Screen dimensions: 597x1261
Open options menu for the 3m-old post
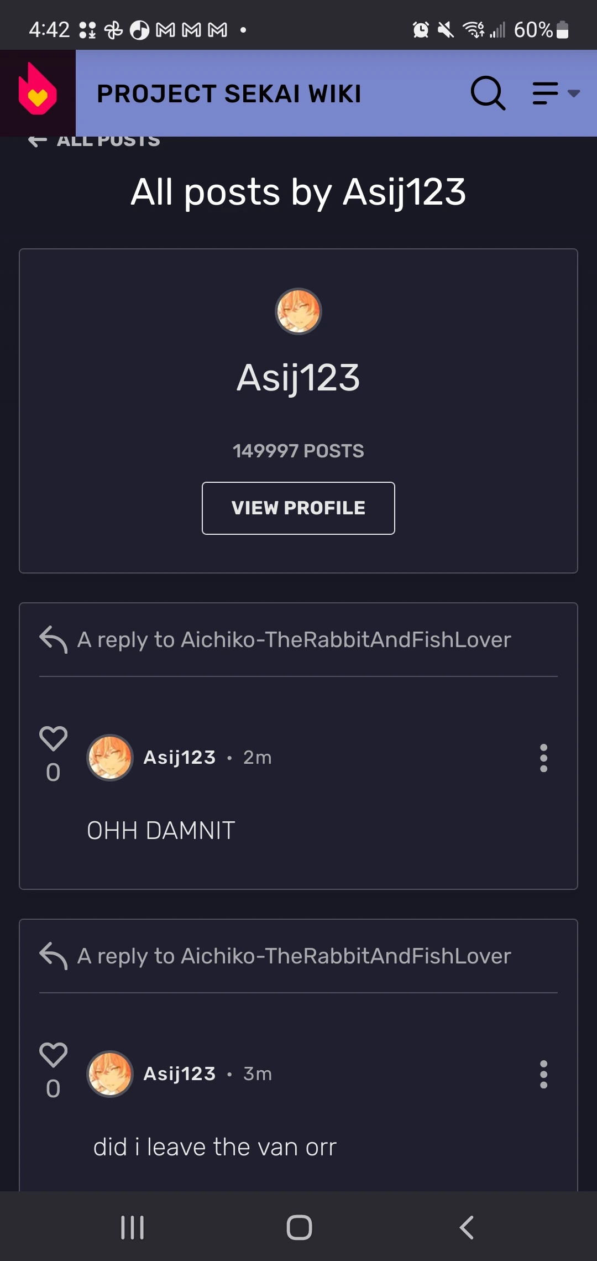[543, 1074]
